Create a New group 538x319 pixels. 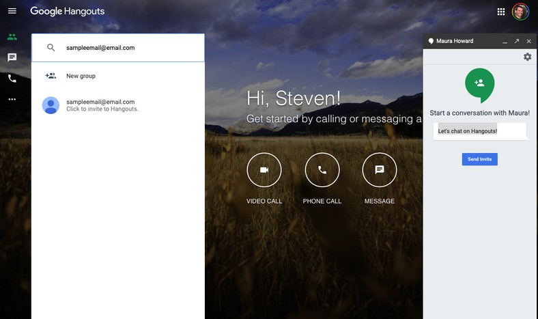coord(81,76)
